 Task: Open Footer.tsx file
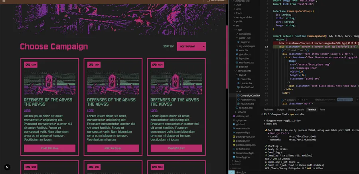tap(246, 79)
